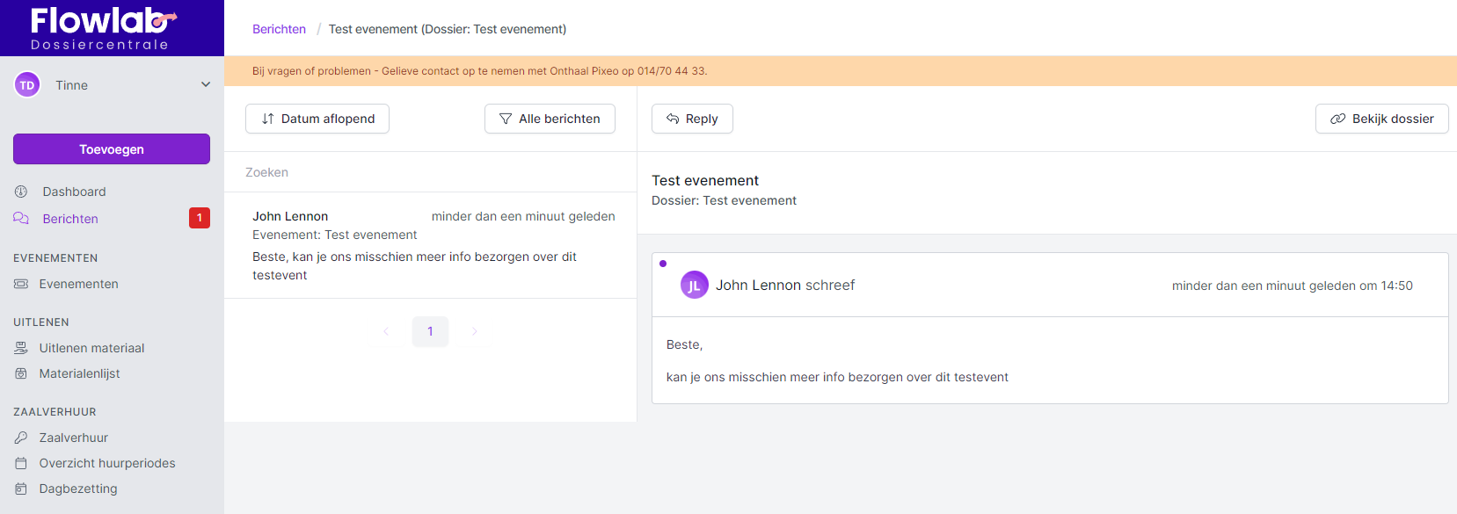Click the Uitlenen materiaal icon
This screenshot has height=514, width=1457.
[21, 348]
